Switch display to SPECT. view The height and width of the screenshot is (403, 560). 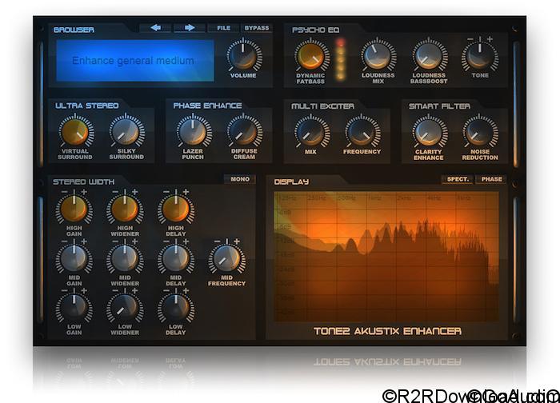(458, 179)
